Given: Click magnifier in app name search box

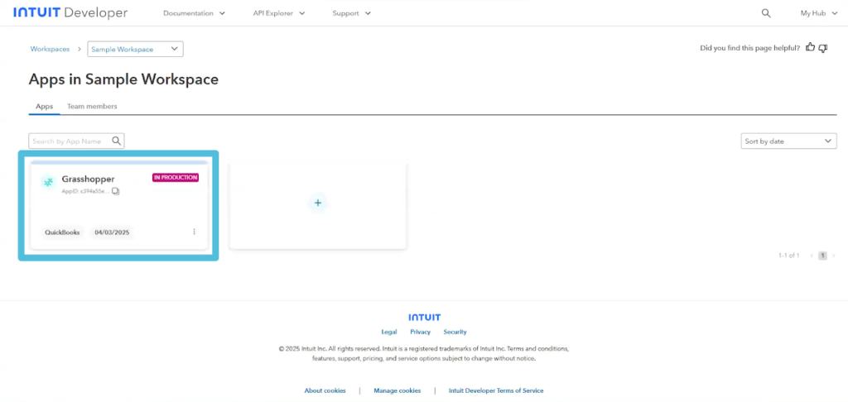Looking at the screenshot, I should click(x=117, y=141).
